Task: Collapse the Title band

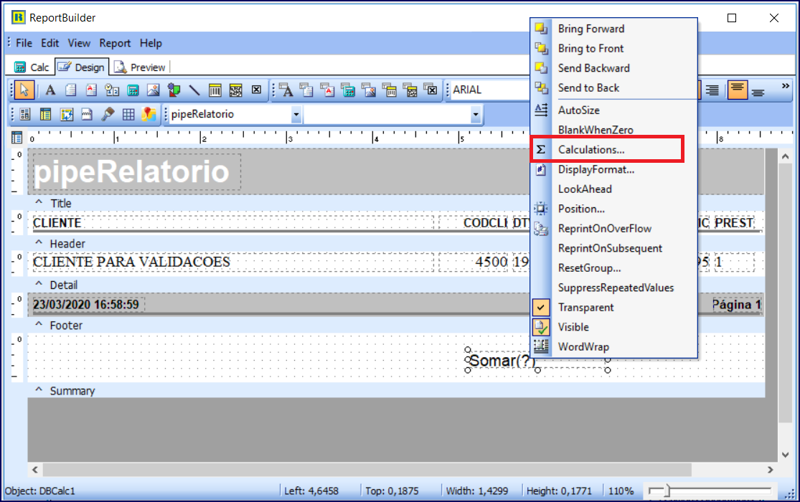Action: [x=39, y=202]
